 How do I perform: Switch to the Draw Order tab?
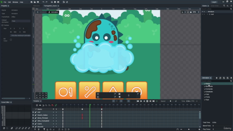pyautogui.click(x=214, y=6)
